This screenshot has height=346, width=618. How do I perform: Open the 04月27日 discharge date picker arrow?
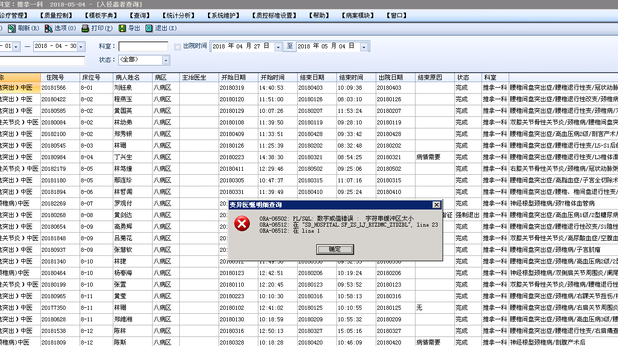click(279, 47)
